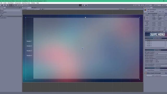This screenshot has height=94, width=167.
Task: Disable Rect Mask 2D component checkbox
Action: [147, 73]
